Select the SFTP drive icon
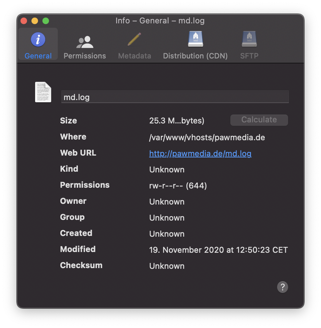The image size is (321, 328). [x=249, y=39]
